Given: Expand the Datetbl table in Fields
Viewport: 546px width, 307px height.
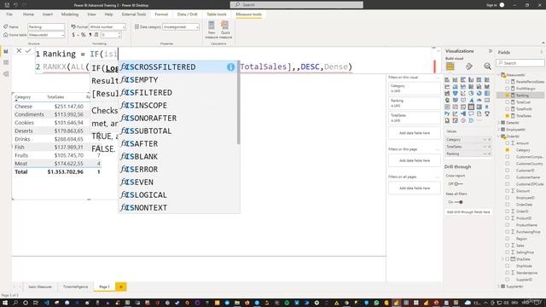Looking at the screenshot, I should coord(499,123).
